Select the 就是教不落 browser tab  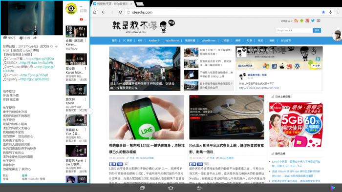(x=112, y=4)
